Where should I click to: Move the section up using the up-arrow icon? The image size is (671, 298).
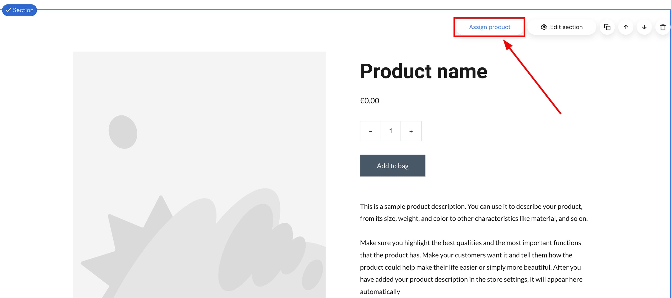[626, 27]
